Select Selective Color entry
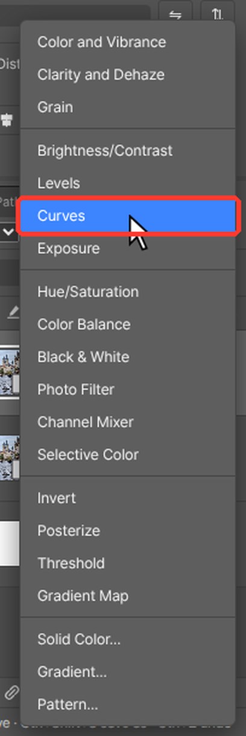The image size is (246, 736). pos(128,454)
